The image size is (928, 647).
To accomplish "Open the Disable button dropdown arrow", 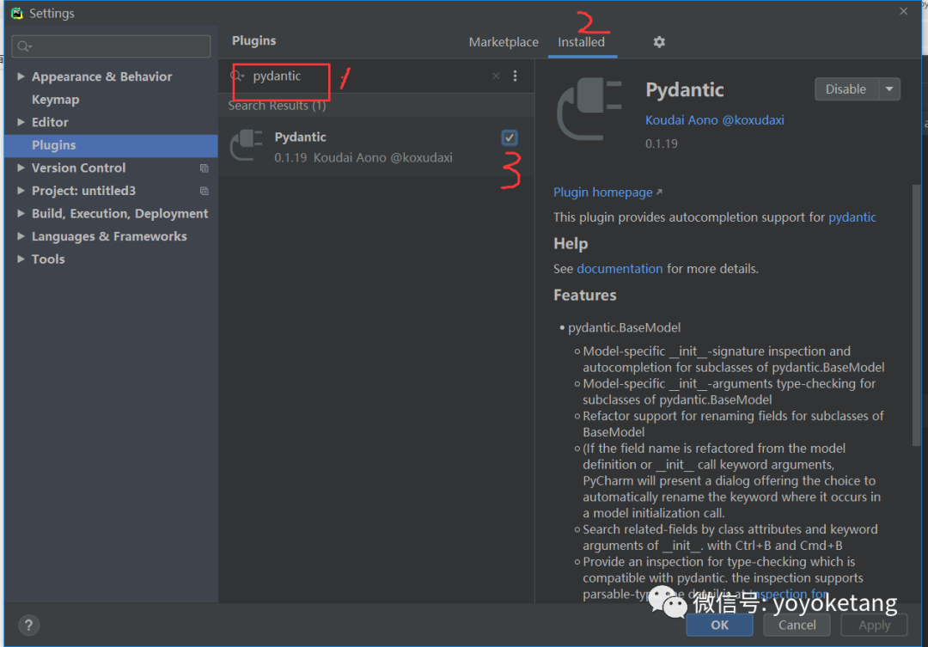I will [889, 89].
